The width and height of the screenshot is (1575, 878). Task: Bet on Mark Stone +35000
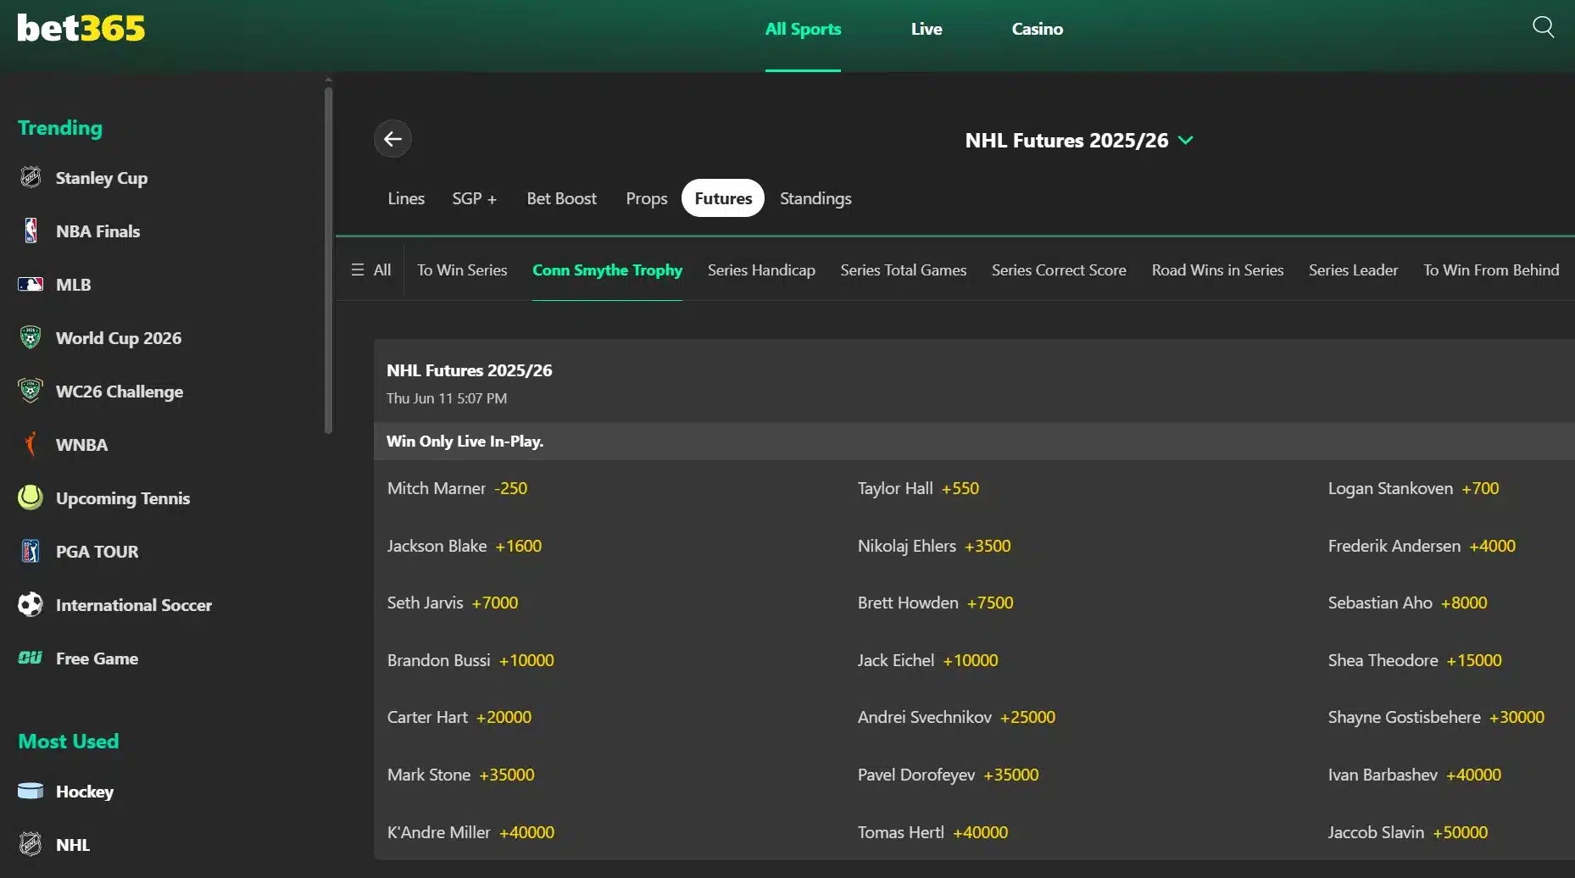(x=460, y=775)
